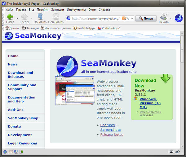186x157 pixels.
Task: Click the security padlock in status bar
Action: 177,152
